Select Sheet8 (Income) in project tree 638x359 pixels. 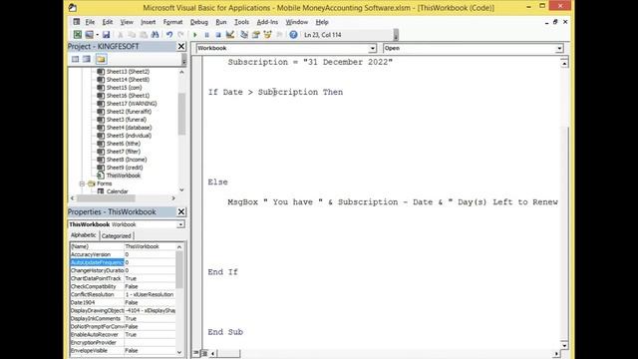point(127,160)
